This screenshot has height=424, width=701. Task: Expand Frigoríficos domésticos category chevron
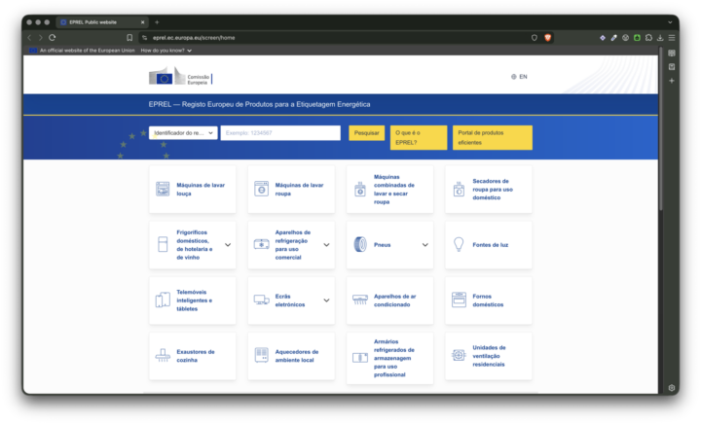(228, 245)
